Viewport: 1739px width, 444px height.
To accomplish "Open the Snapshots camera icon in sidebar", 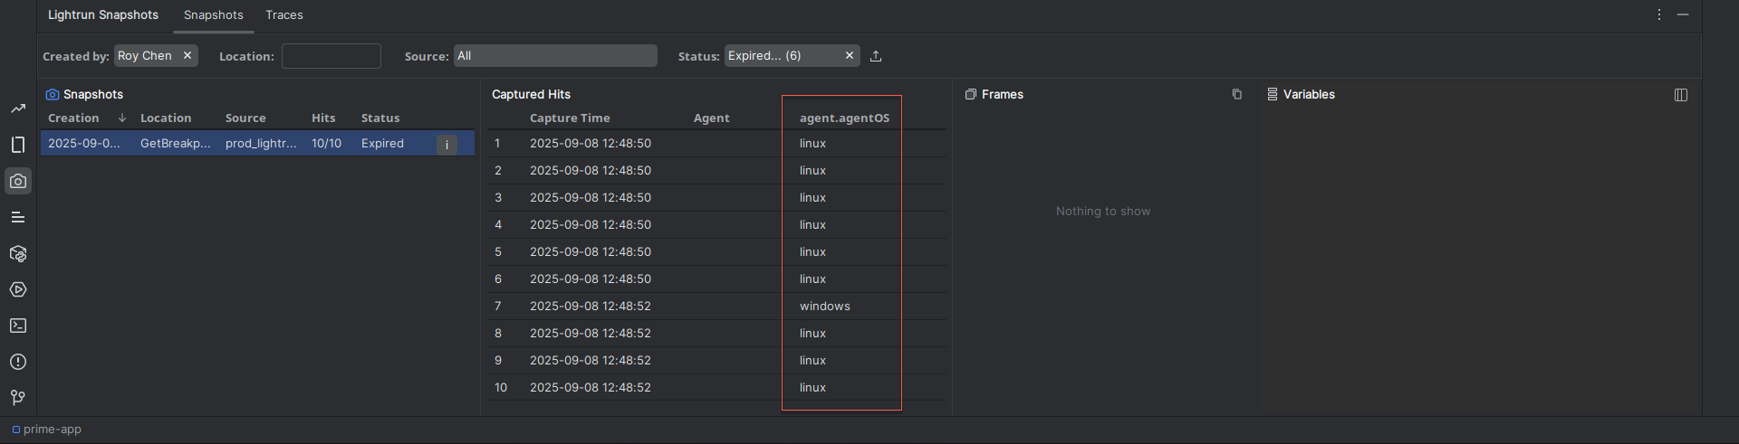I will point(18,181).
